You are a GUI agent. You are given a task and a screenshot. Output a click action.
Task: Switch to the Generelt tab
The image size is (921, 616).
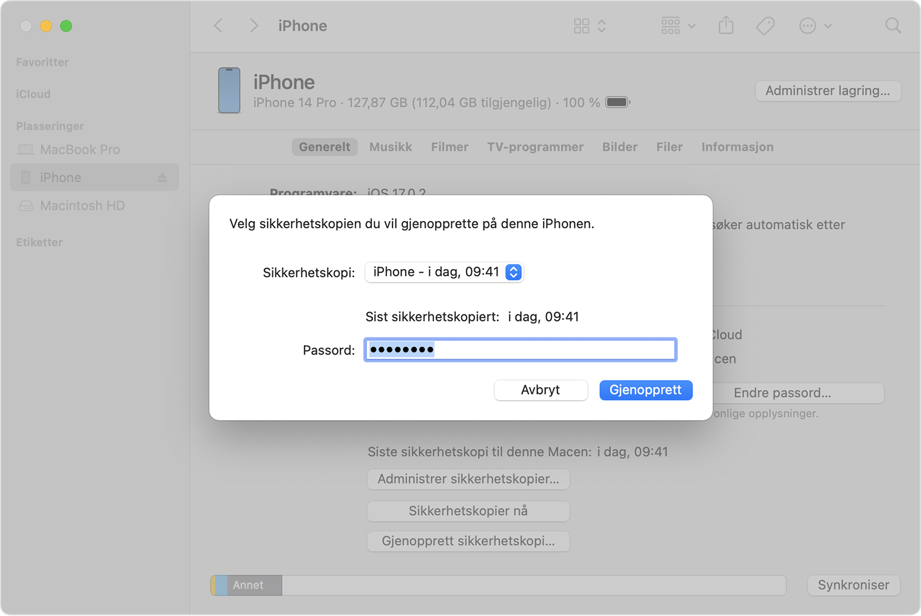tap(324, 147)
